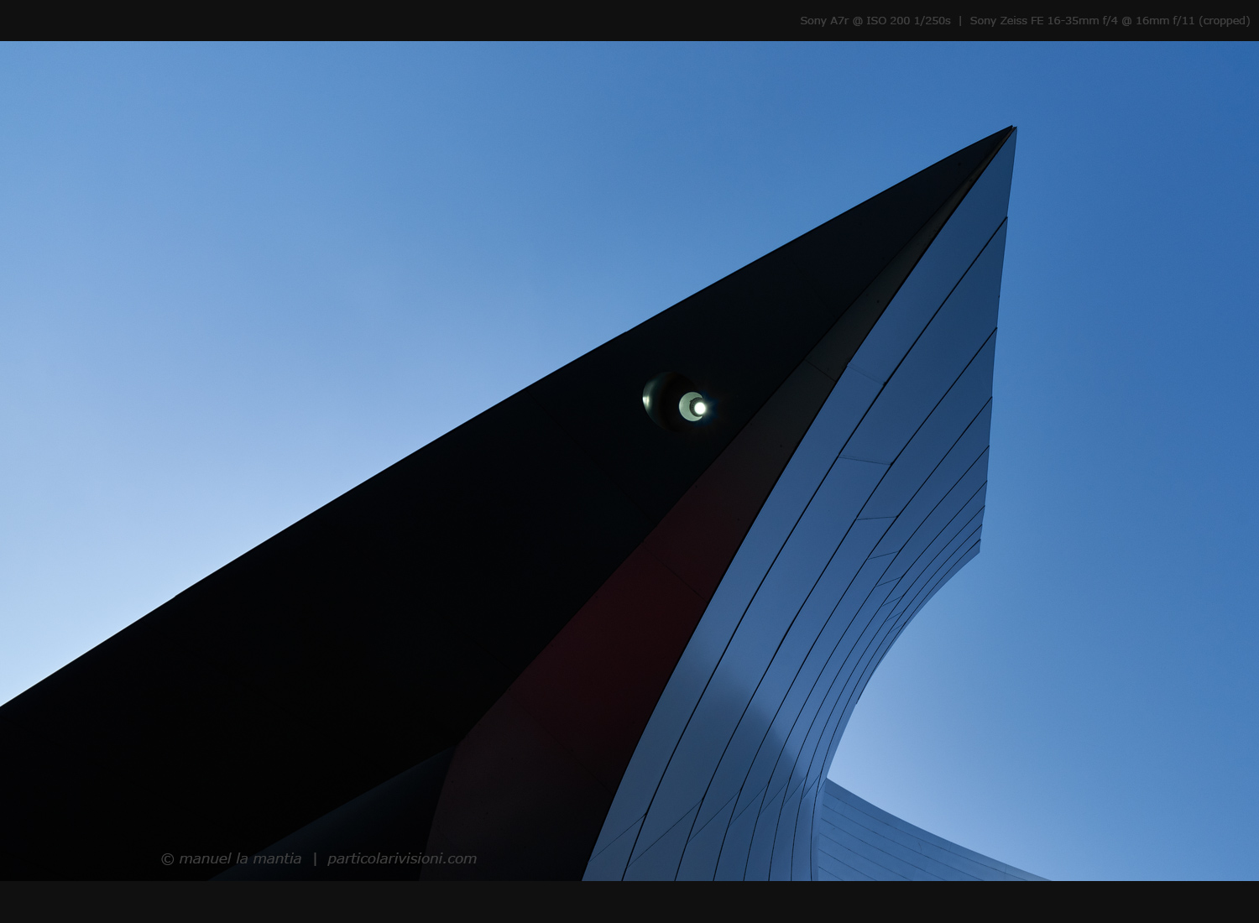Open the particolarivisioni.com watermark link
Screen dimensions: 1259x923
pos(401,858)
